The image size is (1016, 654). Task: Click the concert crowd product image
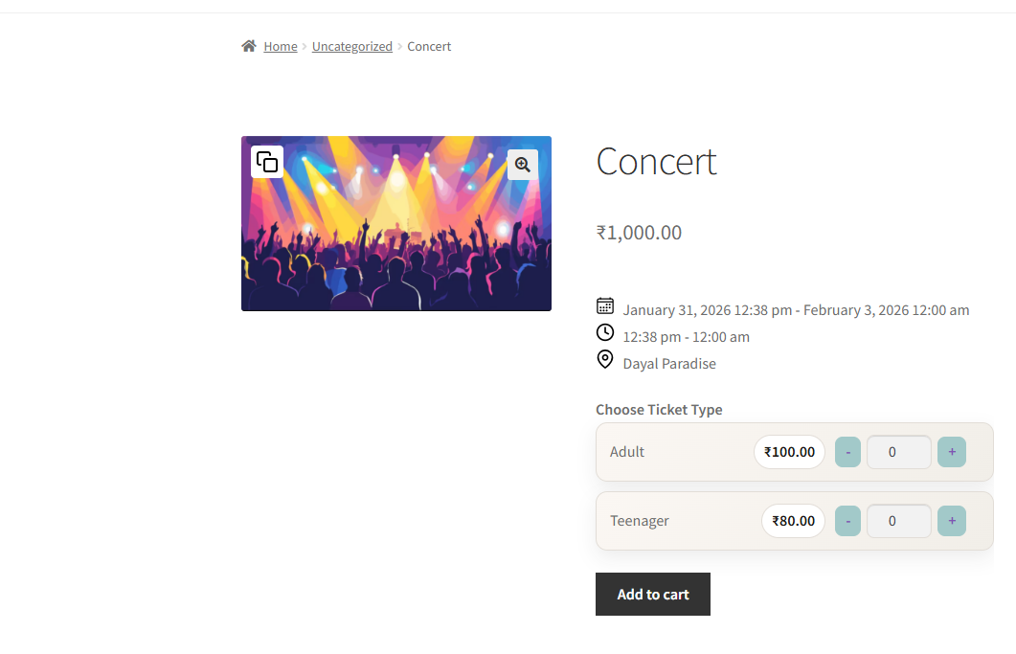click(x=396, y=239)
